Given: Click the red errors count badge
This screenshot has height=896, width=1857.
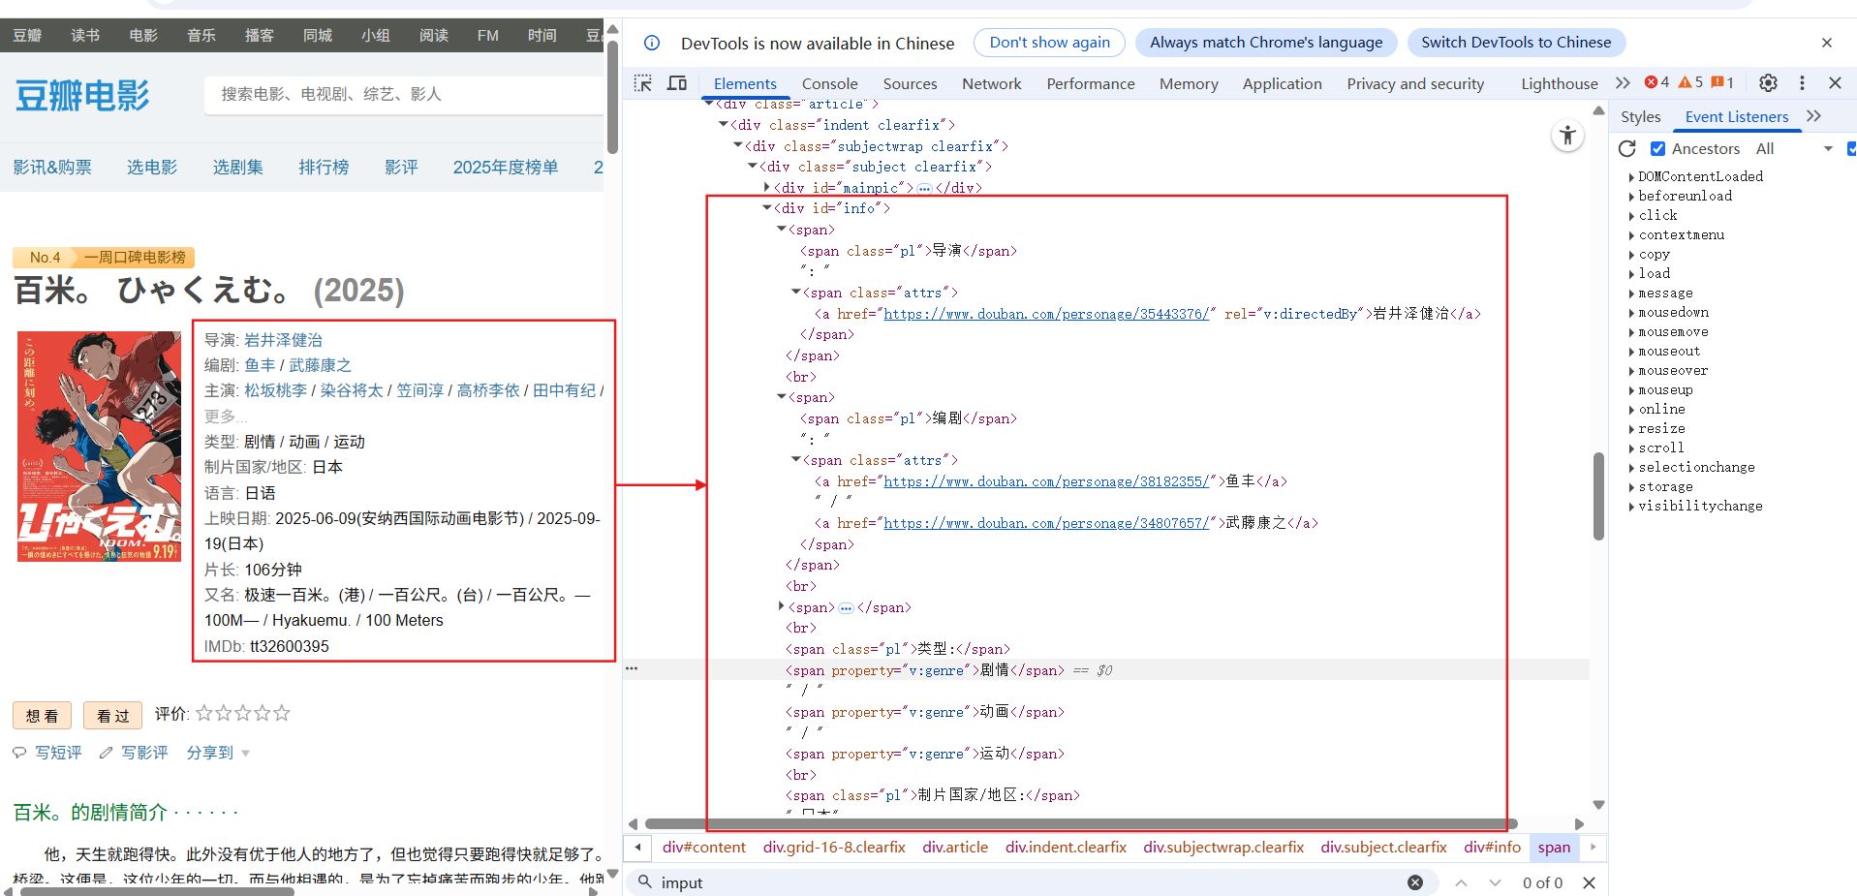Looking at the screenshot, I should tap(1657, 82).
